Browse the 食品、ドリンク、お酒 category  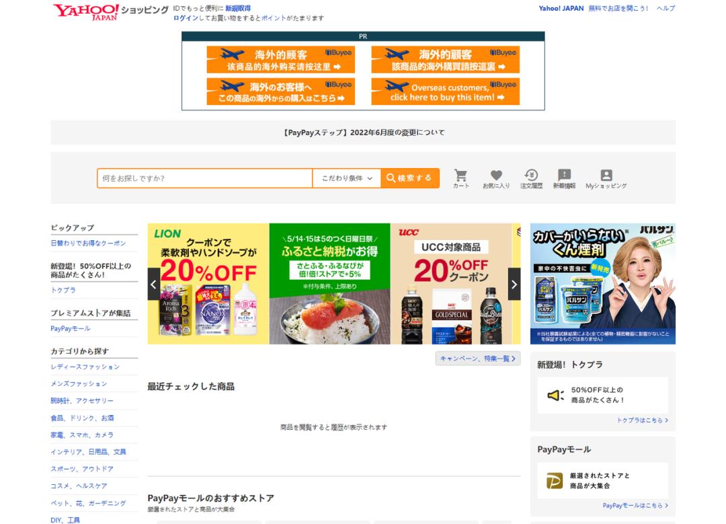(82, 418)
